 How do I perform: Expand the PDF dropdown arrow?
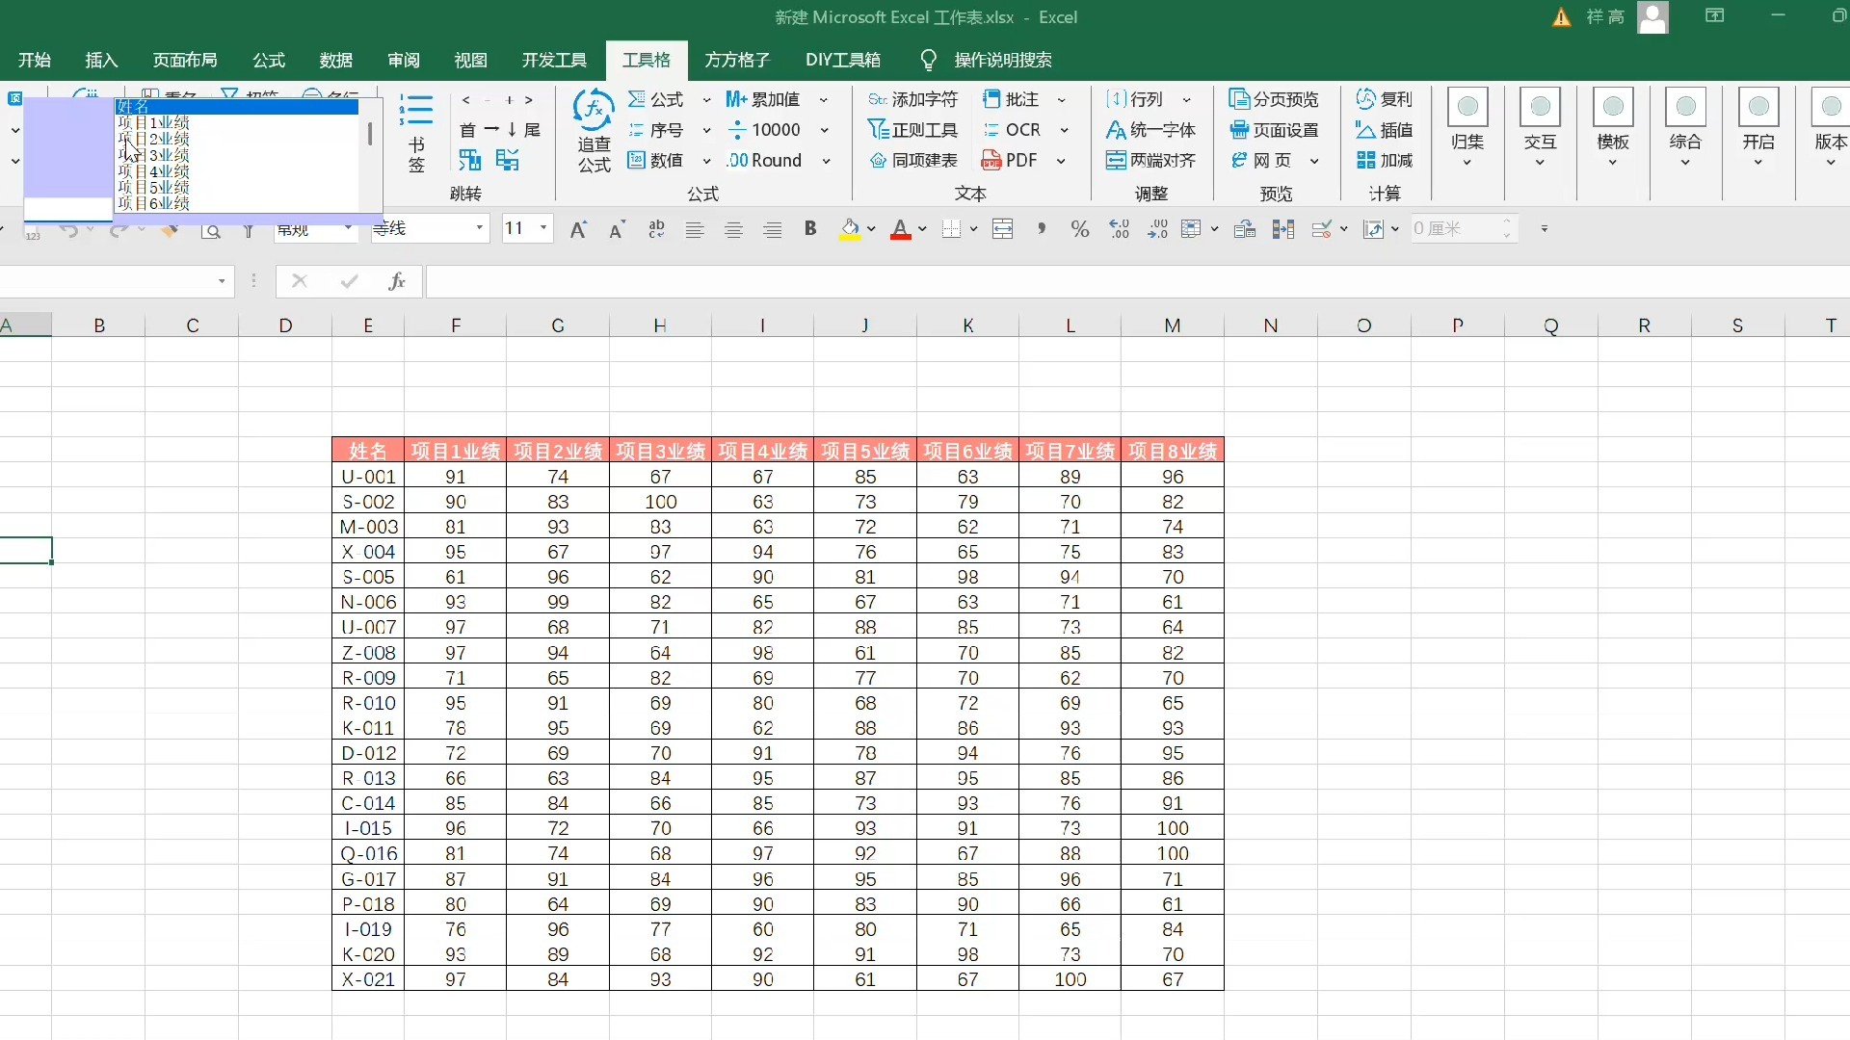(x=1061, y=161)
